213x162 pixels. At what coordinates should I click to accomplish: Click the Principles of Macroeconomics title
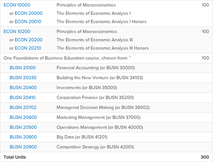[87, 31]
